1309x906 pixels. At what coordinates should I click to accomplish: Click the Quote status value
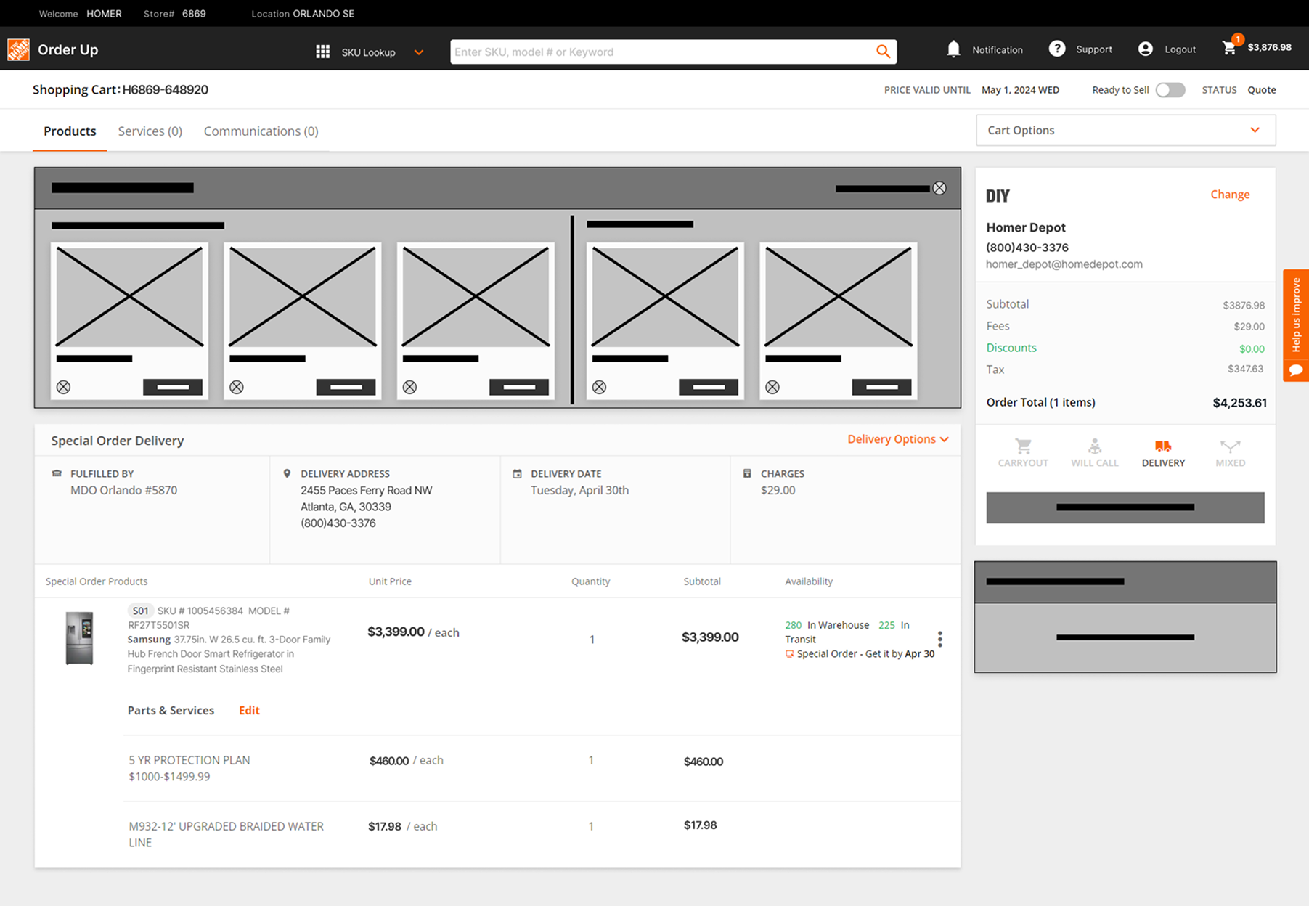coord(1261,90)
